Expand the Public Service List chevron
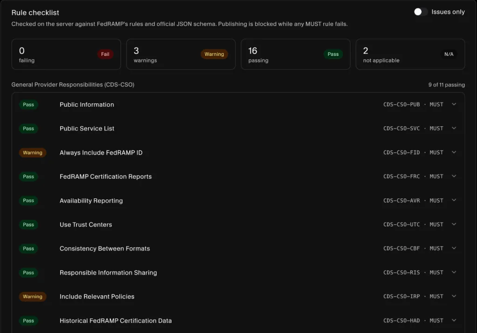 454,129
